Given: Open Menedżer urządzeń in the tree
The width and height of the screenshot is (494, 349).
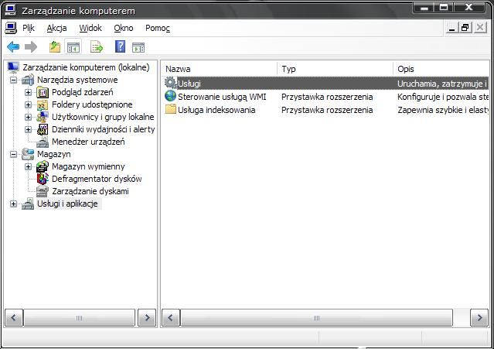Looking at the screenshot, I should 87,142.
